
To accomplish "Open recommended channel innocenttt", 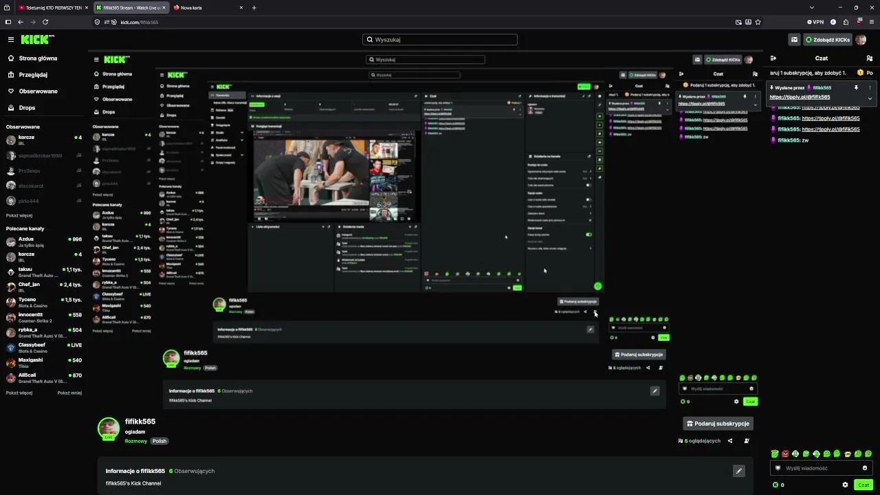I will 44,317.
